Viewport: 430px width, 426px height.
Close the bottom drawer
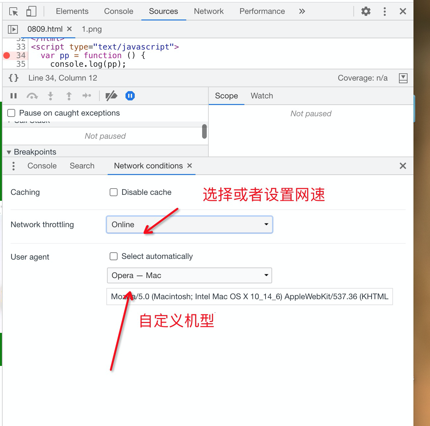pos(403,166)
